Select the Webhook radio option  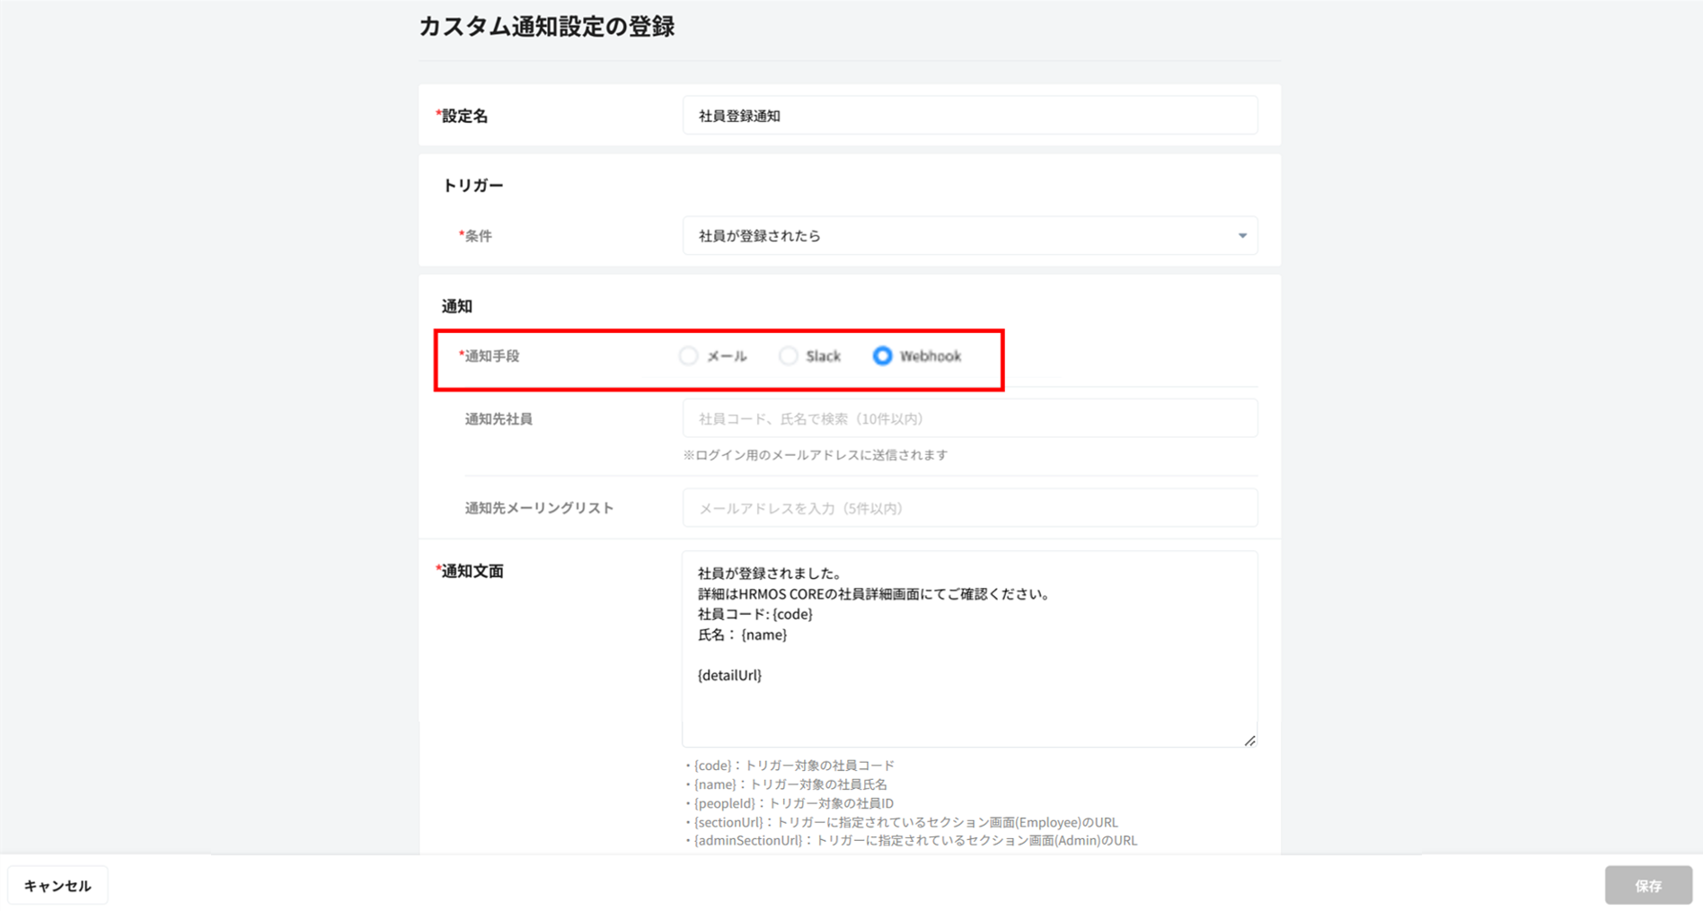tap(883, 356)
